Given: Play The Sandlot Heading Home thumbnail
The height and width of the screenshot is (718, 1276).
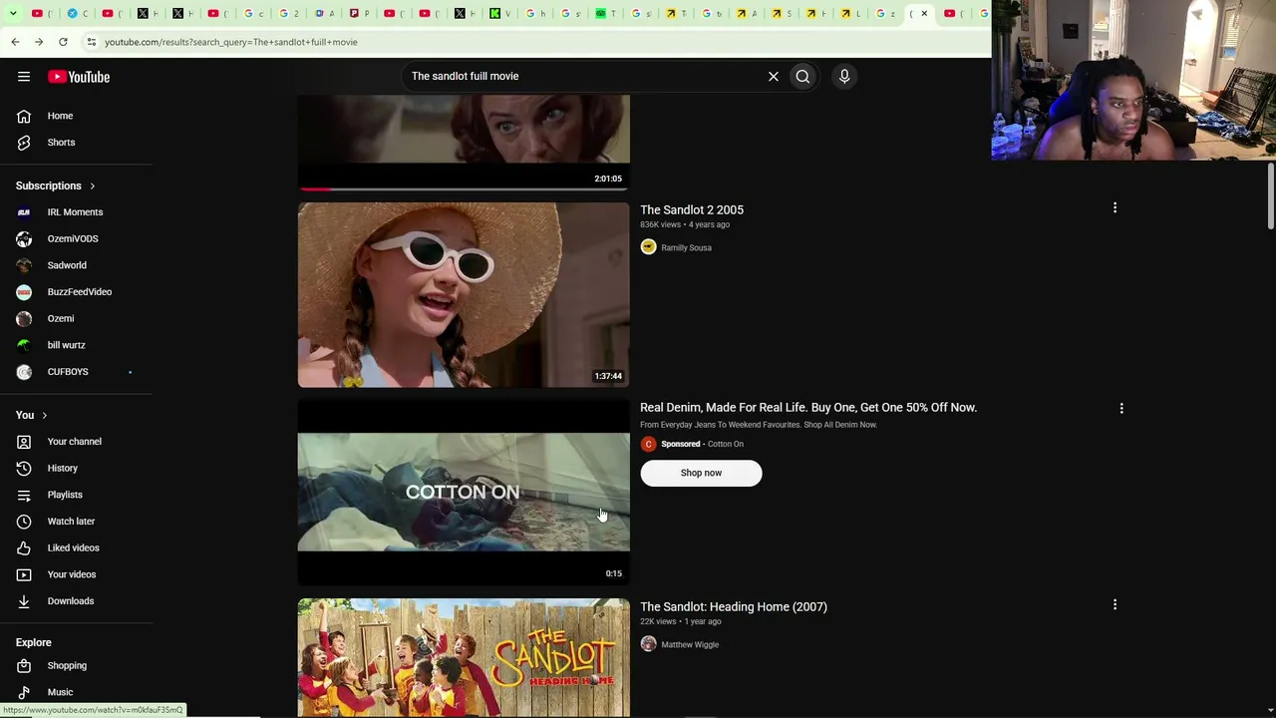Looking at the screenshot, I should pos(464,657).
